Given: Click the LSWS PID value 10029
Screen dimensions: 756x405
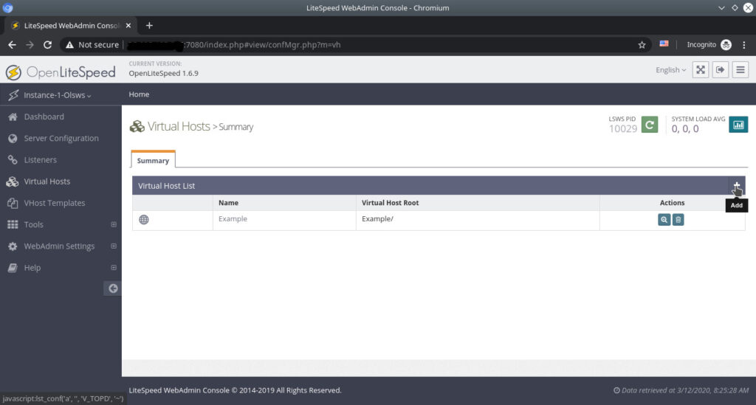Looking at the screenshot, I should [x=622, y=128].
